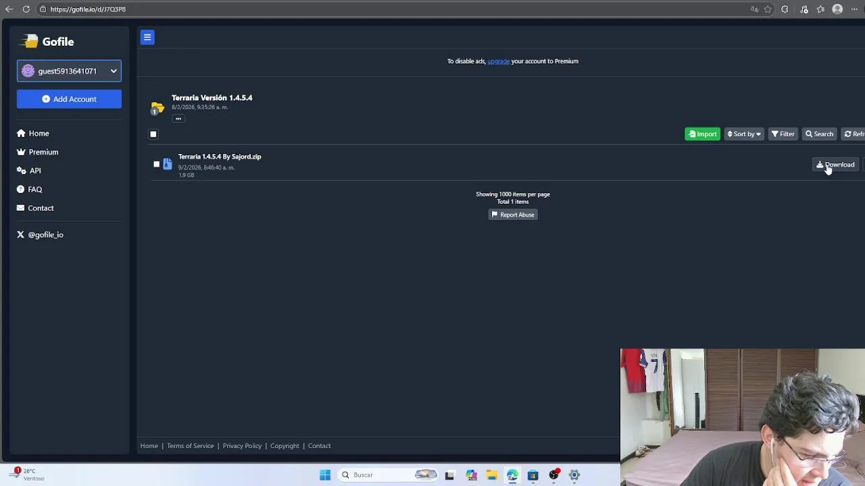Click the green Import button
This screenshot has height=486, width=865.
tap(703, 134)
